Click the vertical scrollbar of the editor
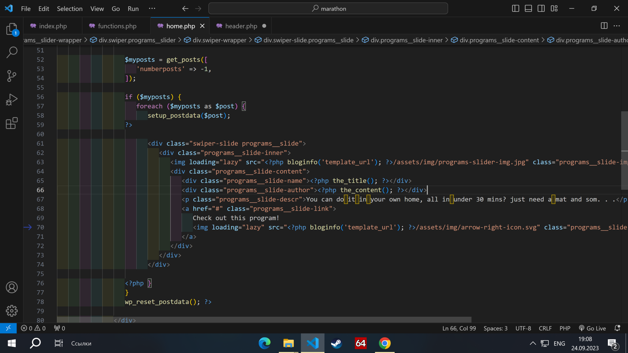This screenshot has width=628, height=353. coord(624,151)
